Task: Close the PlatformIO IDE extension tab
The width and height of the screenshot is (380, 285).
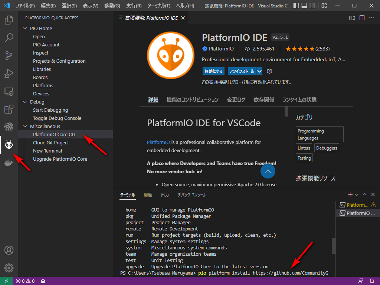Action: click(183, 18)
